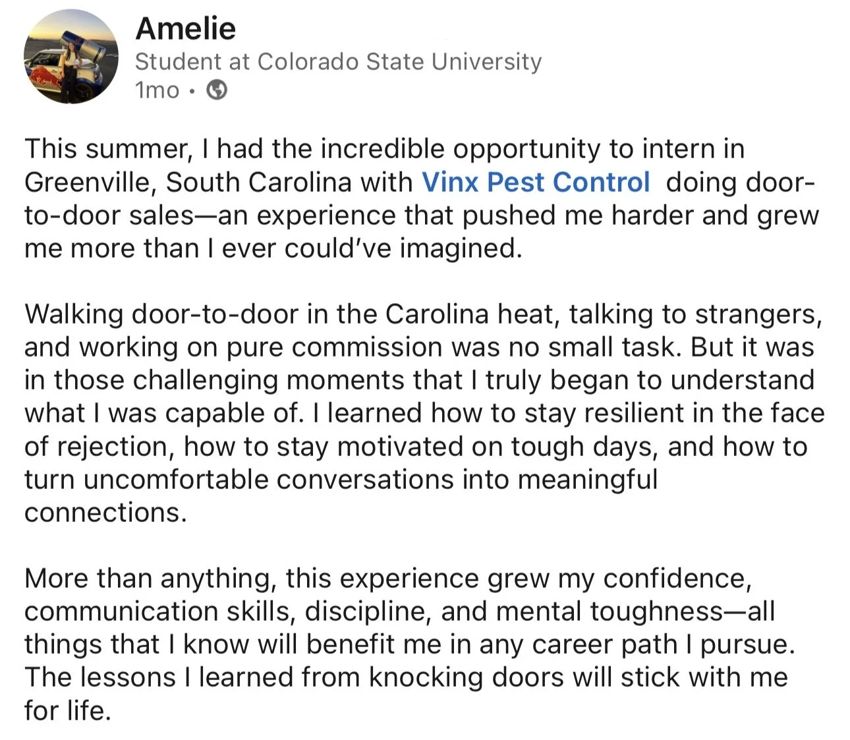Click the paragraph starting More than anything
Viewport: 850px width, 740px height.
coord(409,644)
